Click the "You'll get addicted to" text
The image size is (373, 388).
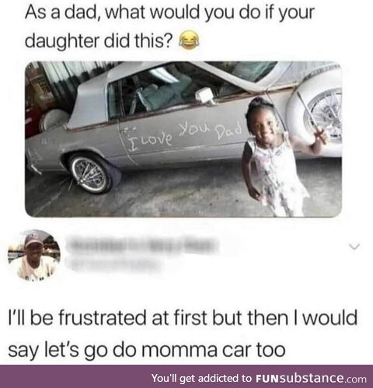[x=202, y=378]
